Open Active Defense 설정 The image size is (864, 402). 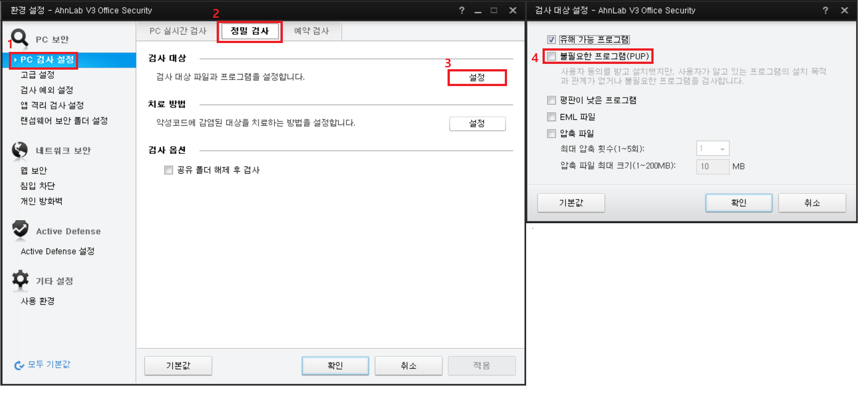(x=57, y=252)
